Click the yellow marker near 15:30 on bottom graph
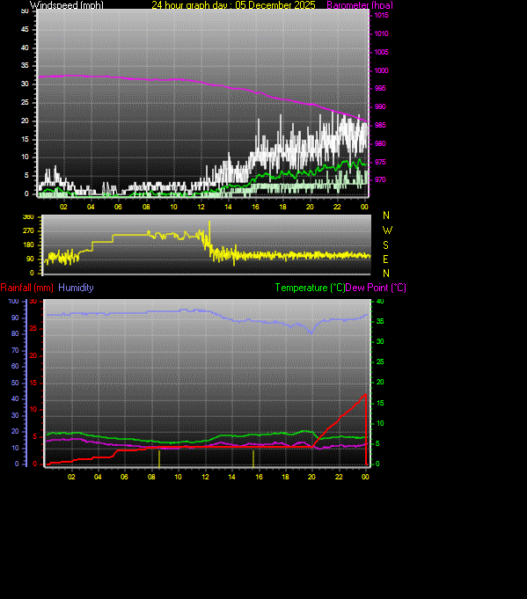 (253, 458)
